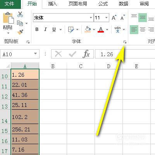Open phonetic guide dropdown arrow
The height and width of the screenshot is (155, 155).
[x=124, y=29]
